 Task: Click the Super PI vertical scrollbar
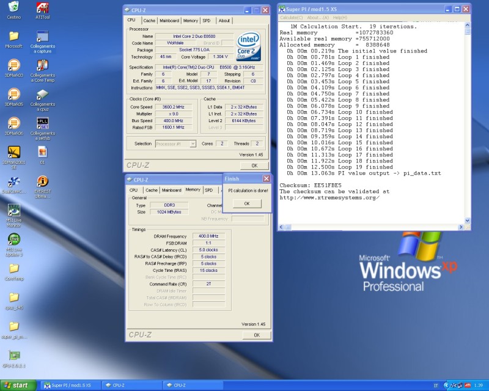[x=468, y=122]
